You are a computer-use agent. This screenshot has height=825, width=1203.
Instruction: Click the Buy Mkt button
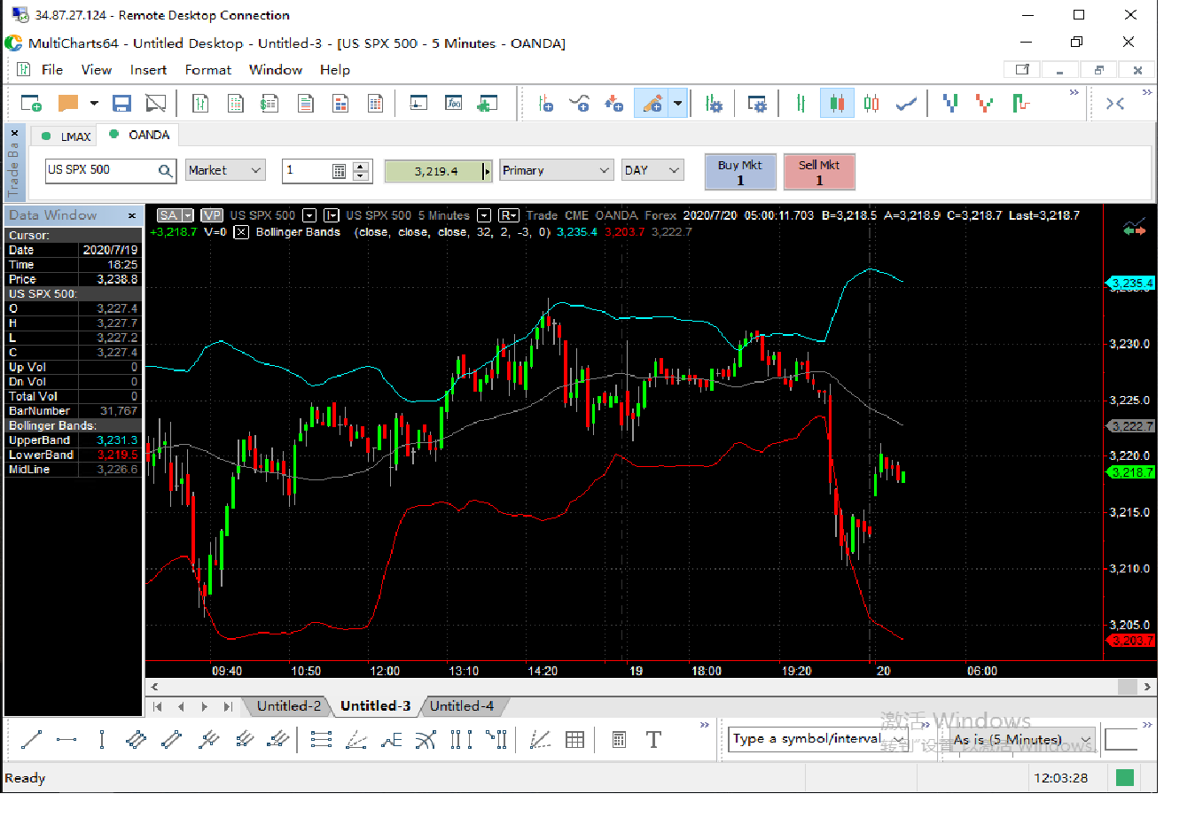(740, 172)
